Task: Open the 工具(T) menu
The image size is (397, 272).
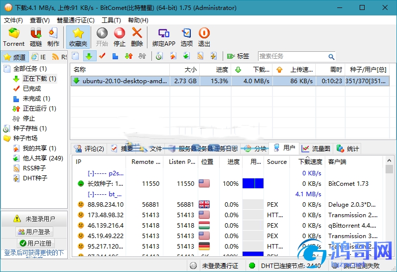Action: [x=111, y=20]
